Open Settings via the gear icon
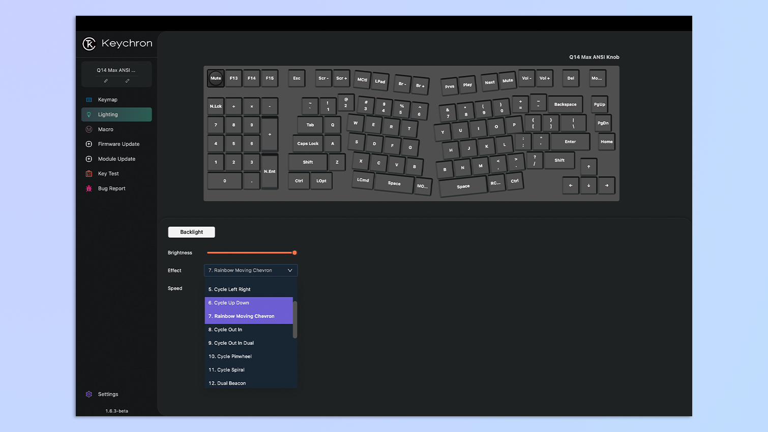The image size is (768, 432). (89, 394)
